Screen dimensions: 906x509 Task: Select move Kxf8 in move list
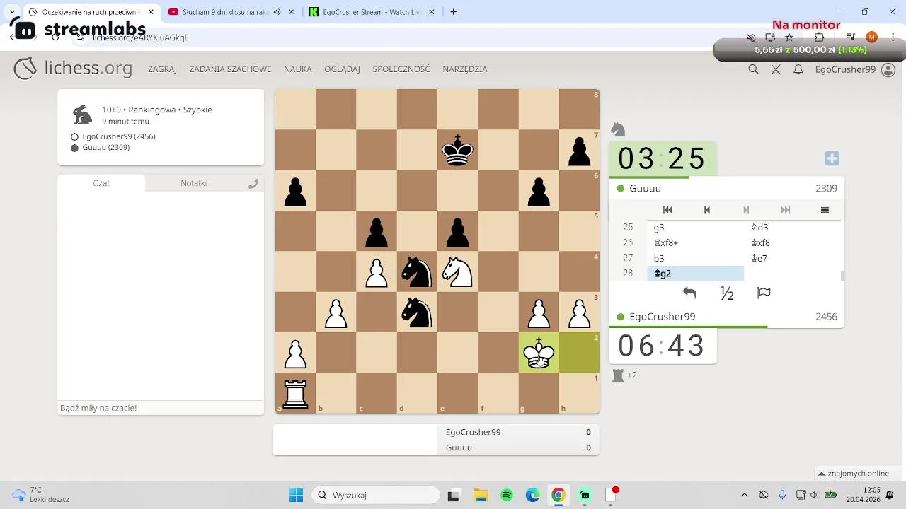[x=793, y=243]
